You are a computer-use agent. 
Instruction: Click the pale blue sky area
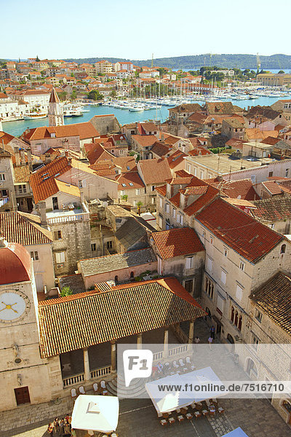pyautogui.click(x=145, y=28)
